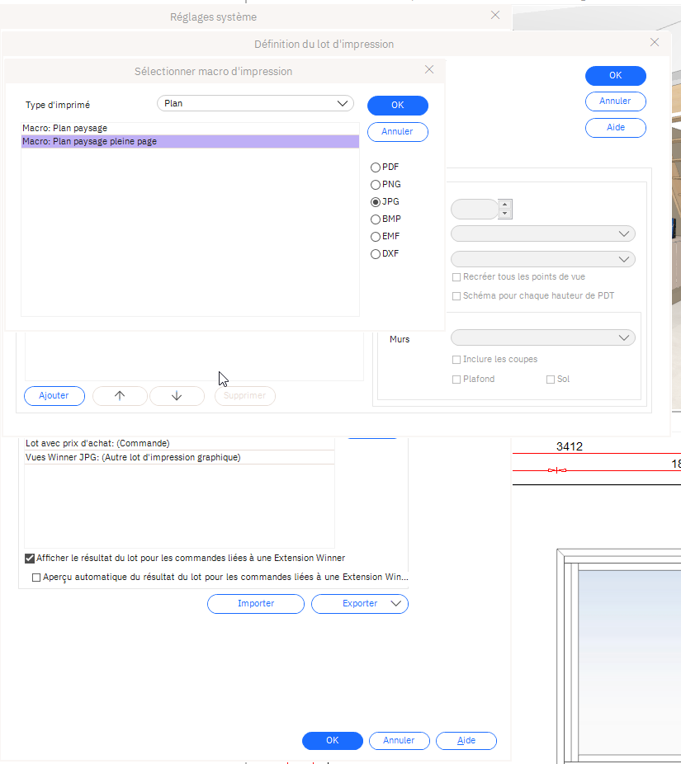Close the Sélectionner macro d'impression dialog

(429, 70)
